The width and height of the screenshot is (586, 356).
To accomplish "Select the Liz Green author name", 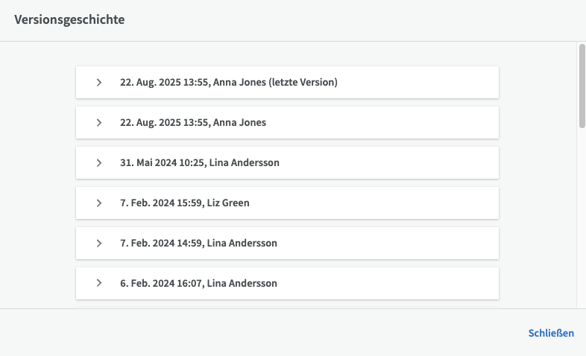I will pyautogui.click(x=228, y=203).
